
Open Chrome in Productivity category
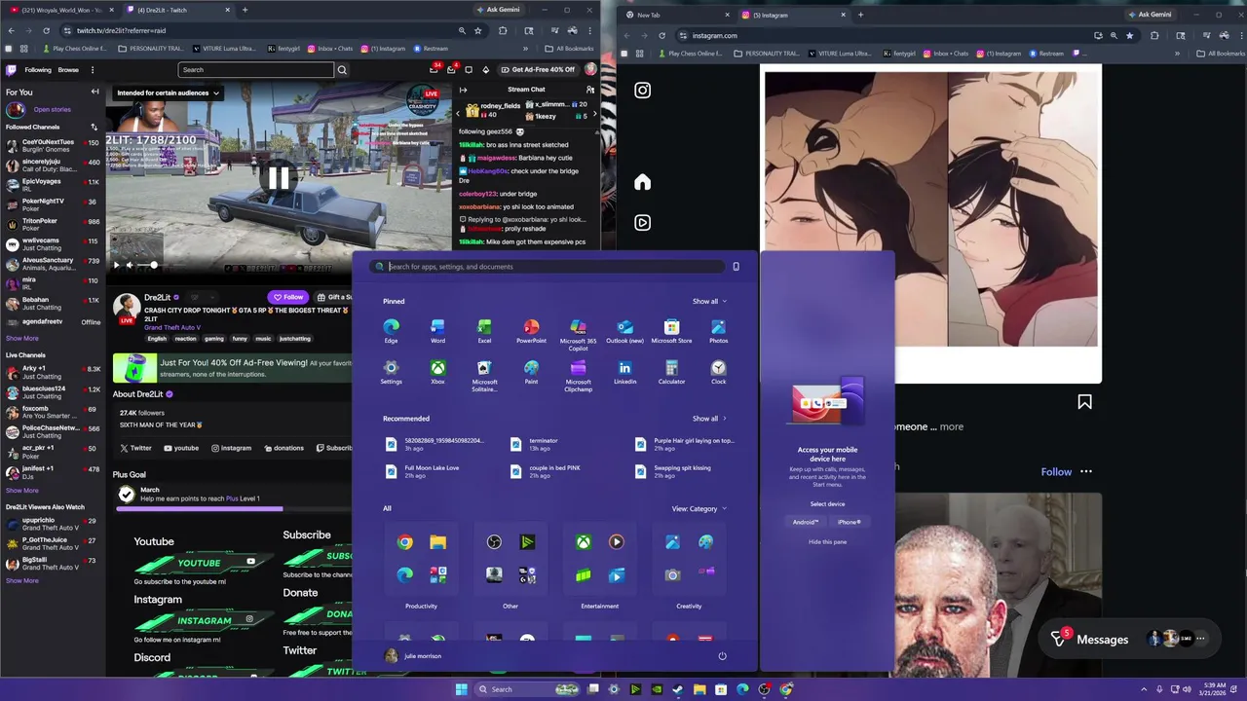point(404,542)
